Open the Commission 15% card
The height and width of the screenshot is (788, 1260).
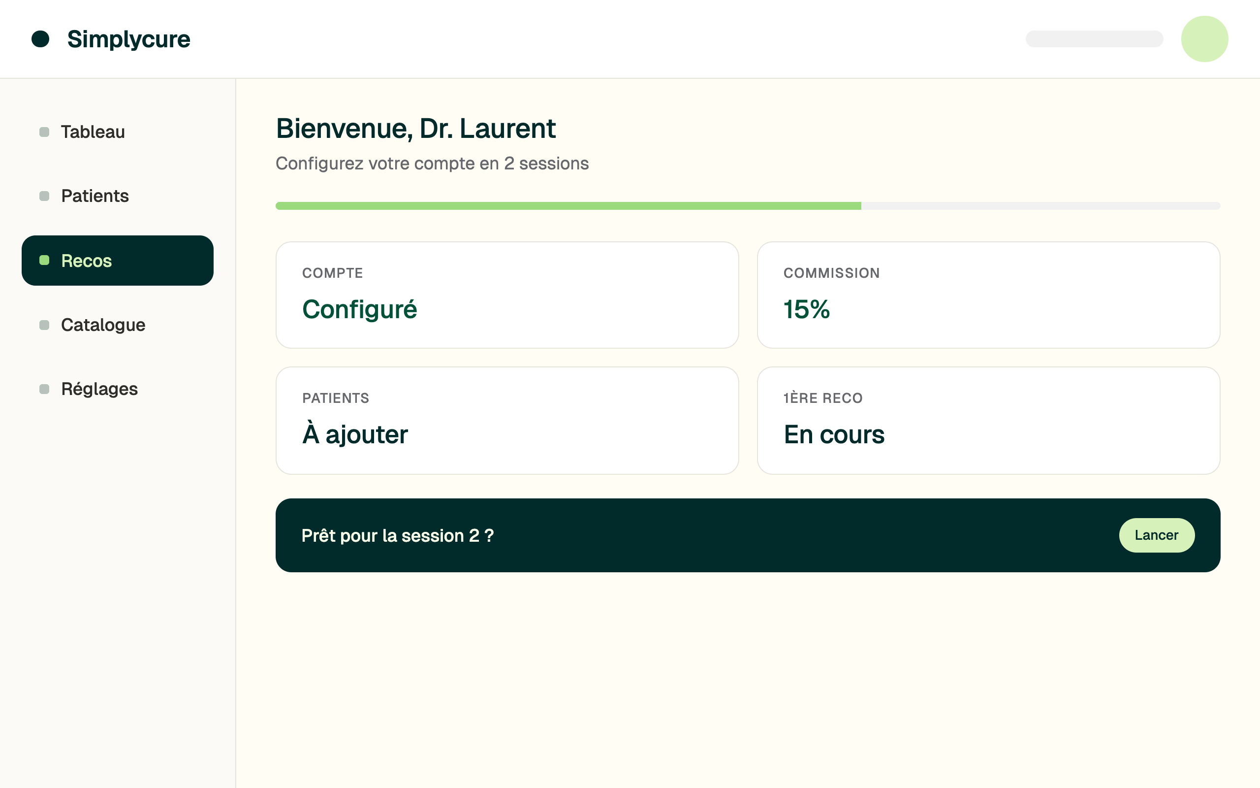(988, 295)
